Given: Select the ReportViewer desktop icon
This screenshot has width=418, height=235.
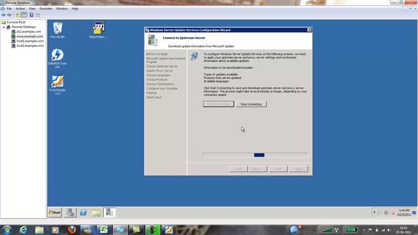Looking at the screenshot, I should (x=98, y=30).
